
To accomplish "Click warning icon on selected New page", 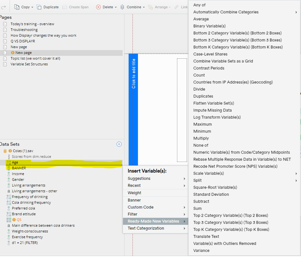I will tap(13, 53).
